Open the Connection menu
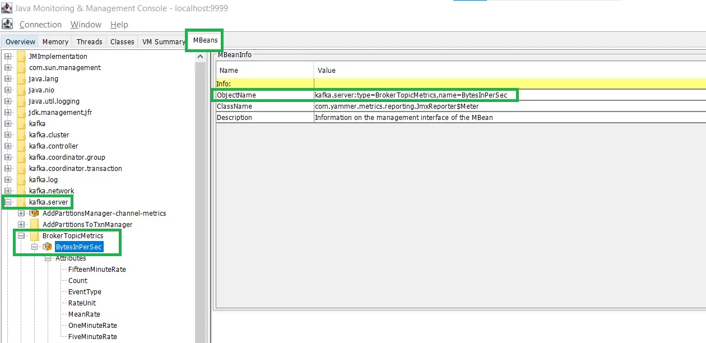This screenshot has width=706, height=343. (40, 25)
